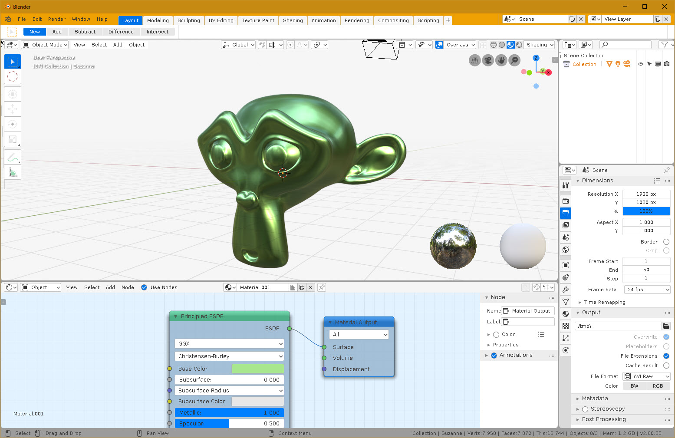Enable the Stereoscopy checkbox
This screenshot has width=675, height=438.
tap(585, 409)
